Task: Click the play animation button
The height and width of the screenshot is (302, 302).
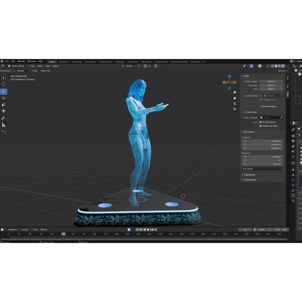Action: click(148, 230)
